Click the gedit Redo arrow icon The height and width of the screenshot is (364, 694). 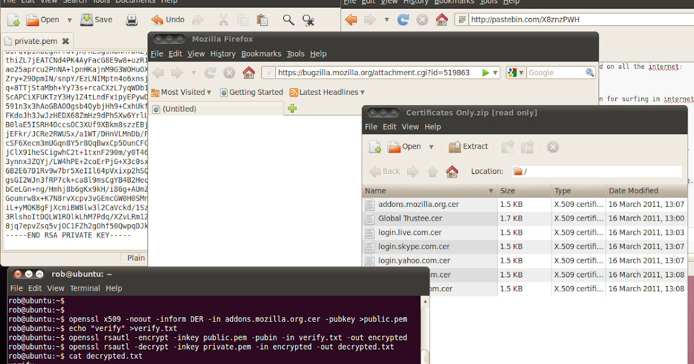click(x=198, y=20)
